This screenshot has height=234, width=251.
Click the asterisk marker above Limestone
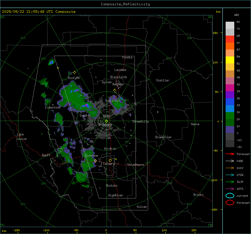(53, 105)
